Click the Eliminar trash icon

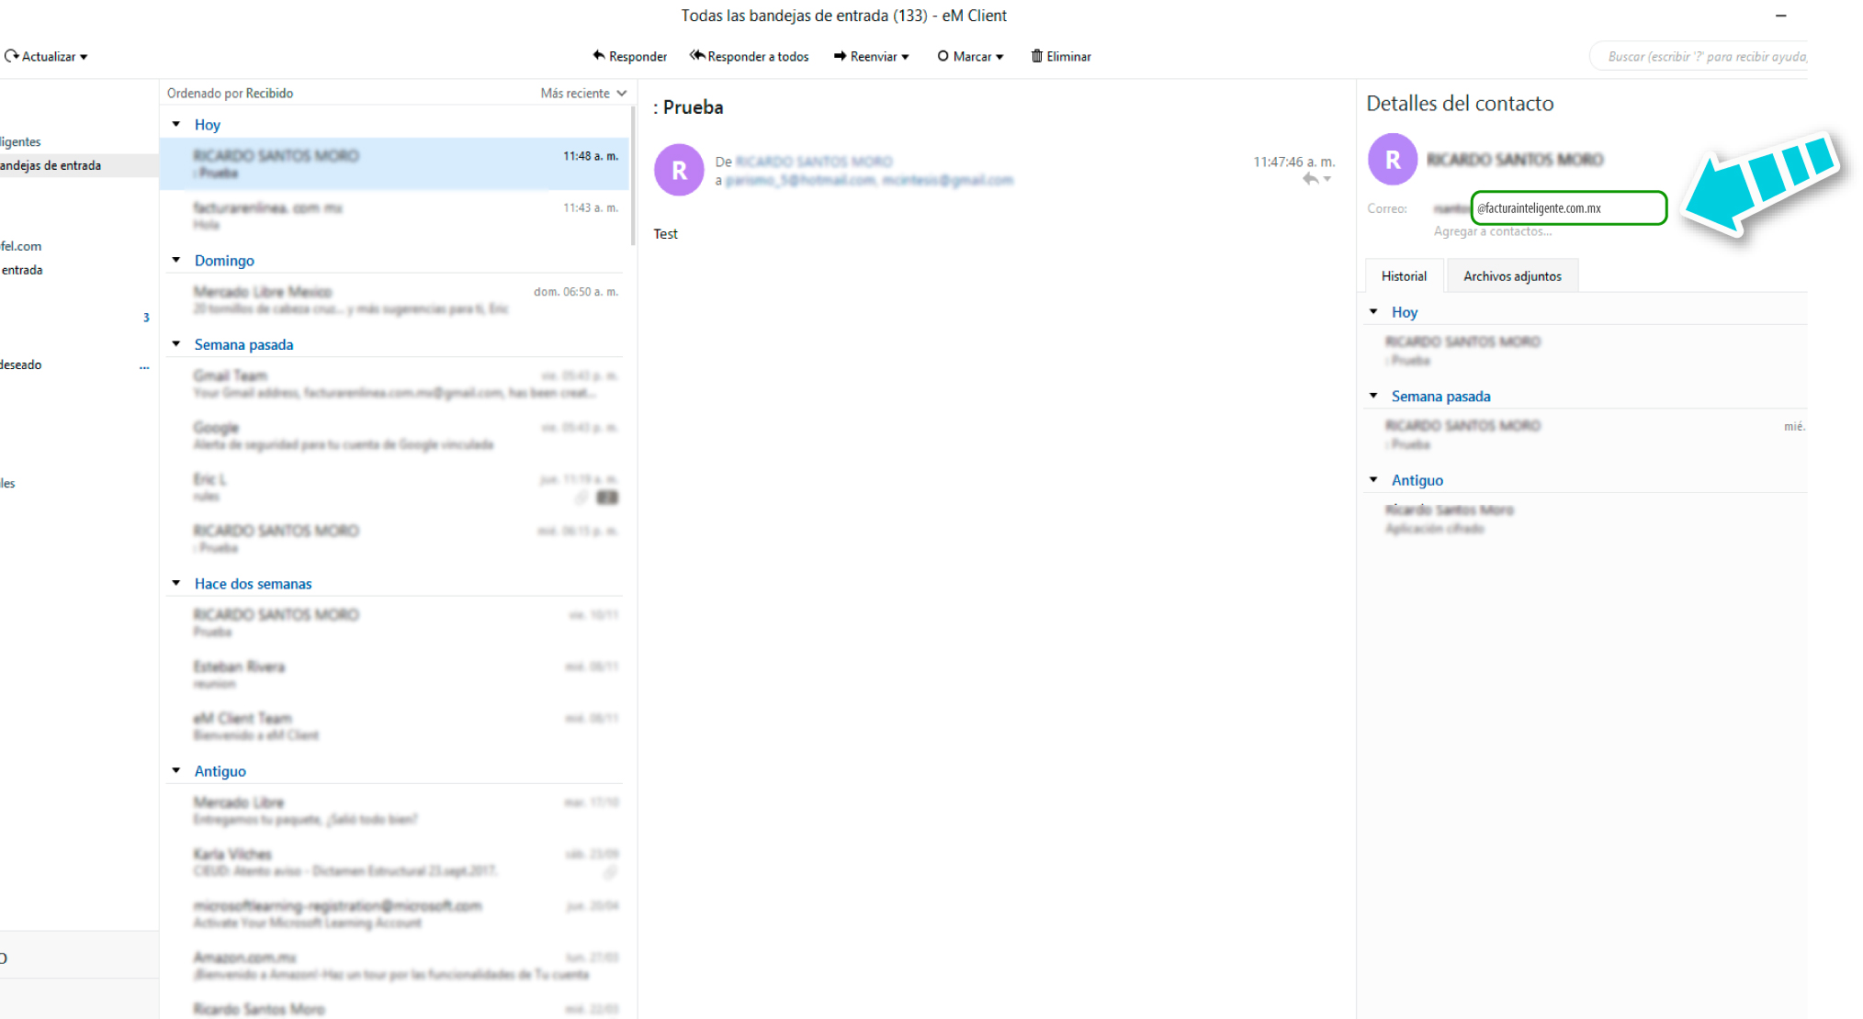coord(1036,56)
